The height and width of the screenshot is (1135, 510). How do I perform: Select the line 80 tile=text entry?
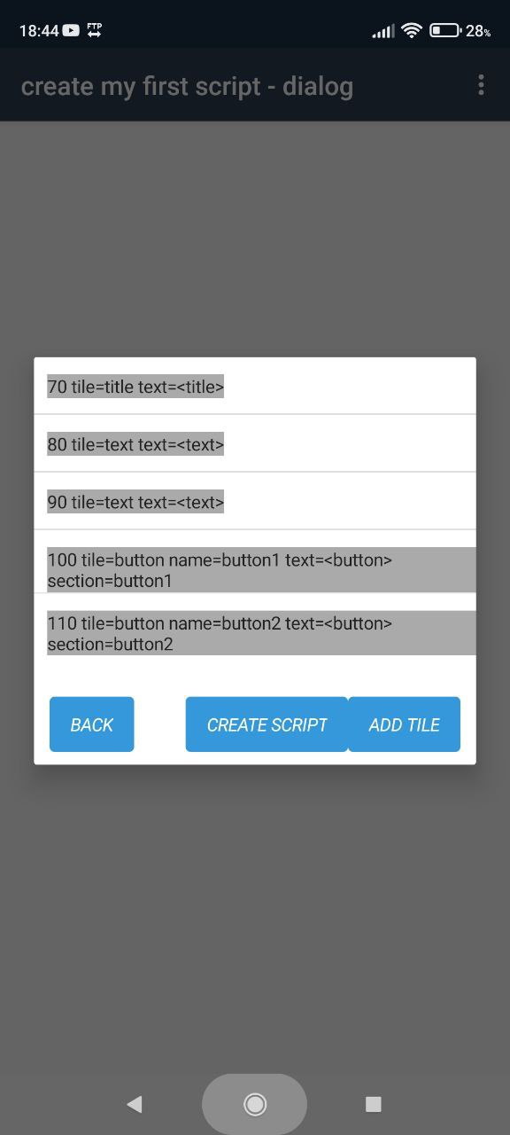coord(255,443)
